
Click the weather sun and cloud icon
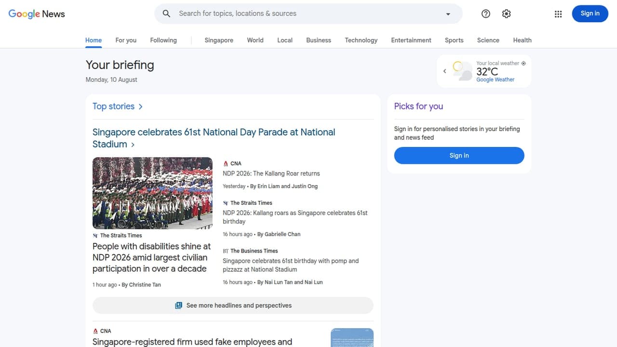click(462, 71)
